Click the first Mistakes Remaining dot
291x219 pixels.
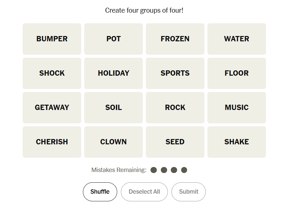tap(153, 170)
